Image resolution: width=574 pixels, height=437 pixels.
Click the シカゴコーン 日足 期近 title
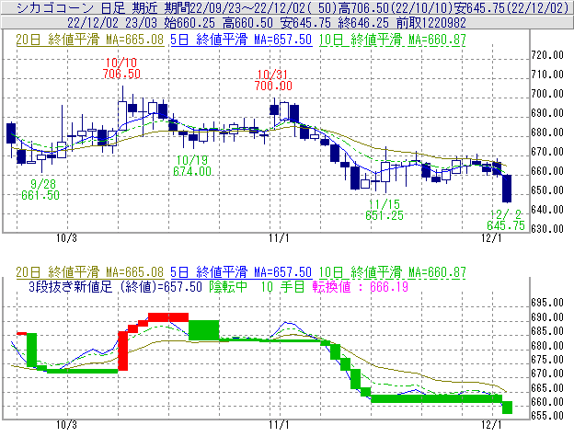tap(87, 7)
